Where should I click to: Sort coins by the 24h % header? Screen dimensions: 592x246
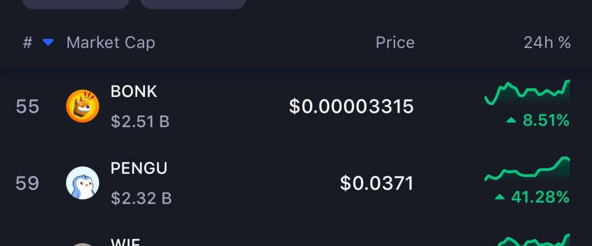tap(547, 43)
